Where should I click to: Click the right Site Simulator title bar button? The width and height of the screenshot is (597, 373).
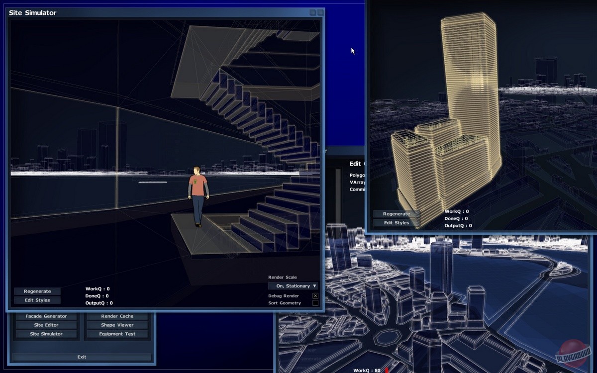click(x=320, y=12)
